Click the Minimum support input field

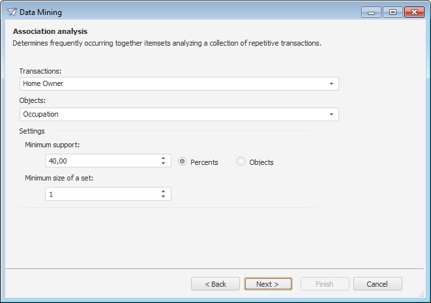coord(101,161)
